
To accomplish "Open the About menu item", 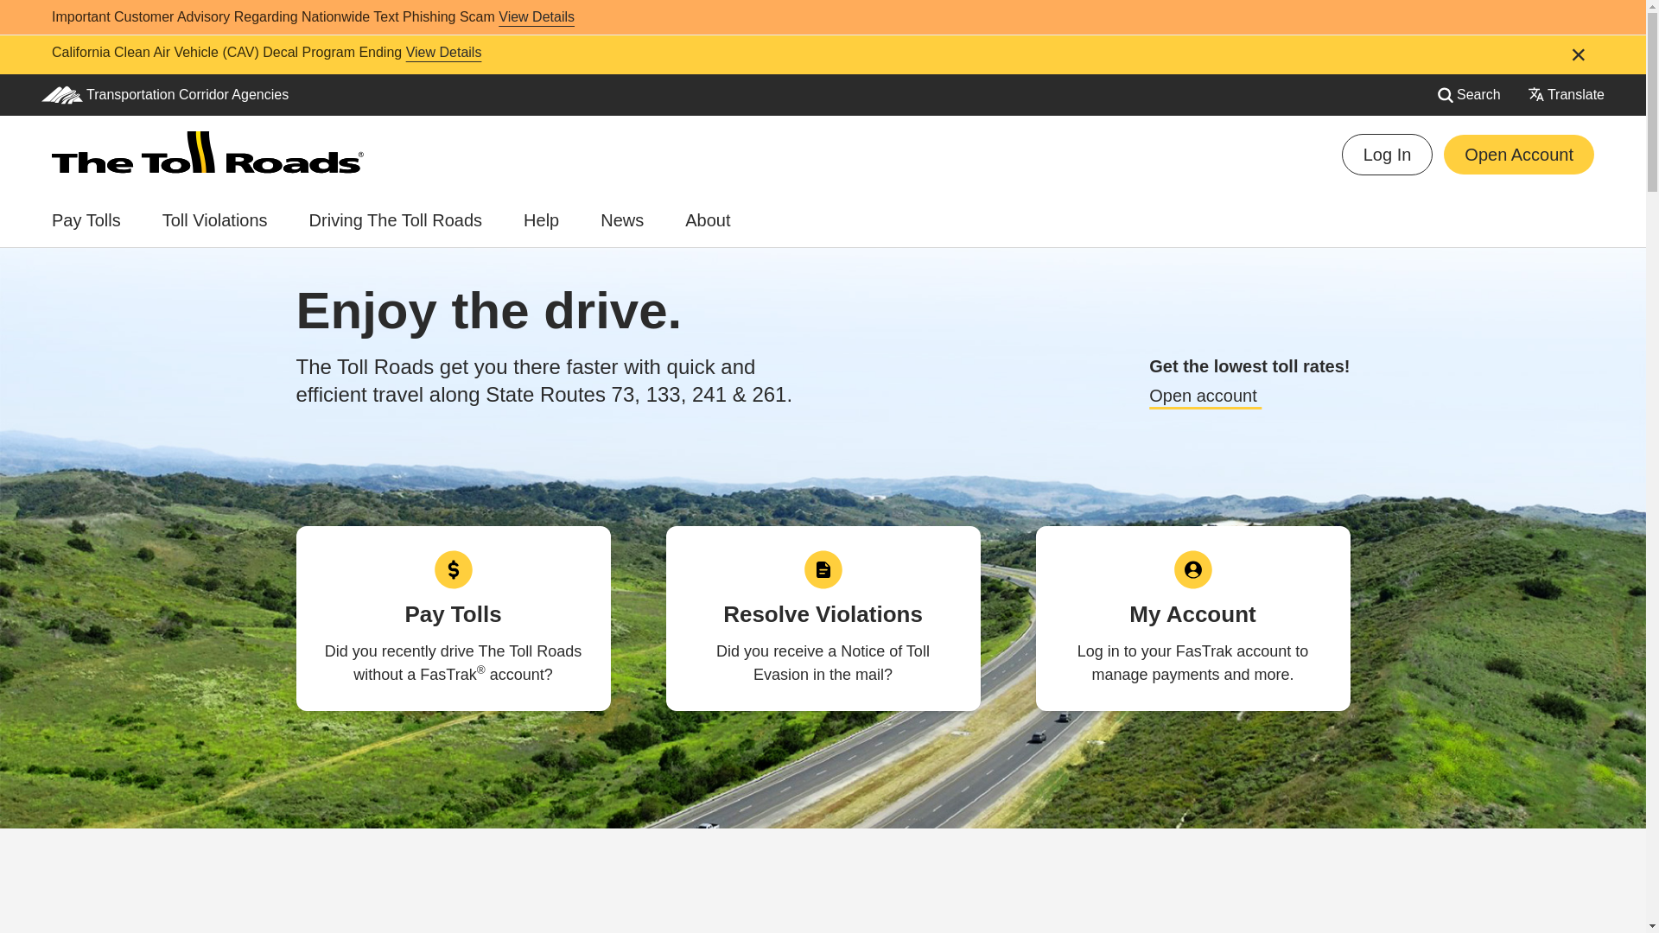I will click(x=707, y=221).
